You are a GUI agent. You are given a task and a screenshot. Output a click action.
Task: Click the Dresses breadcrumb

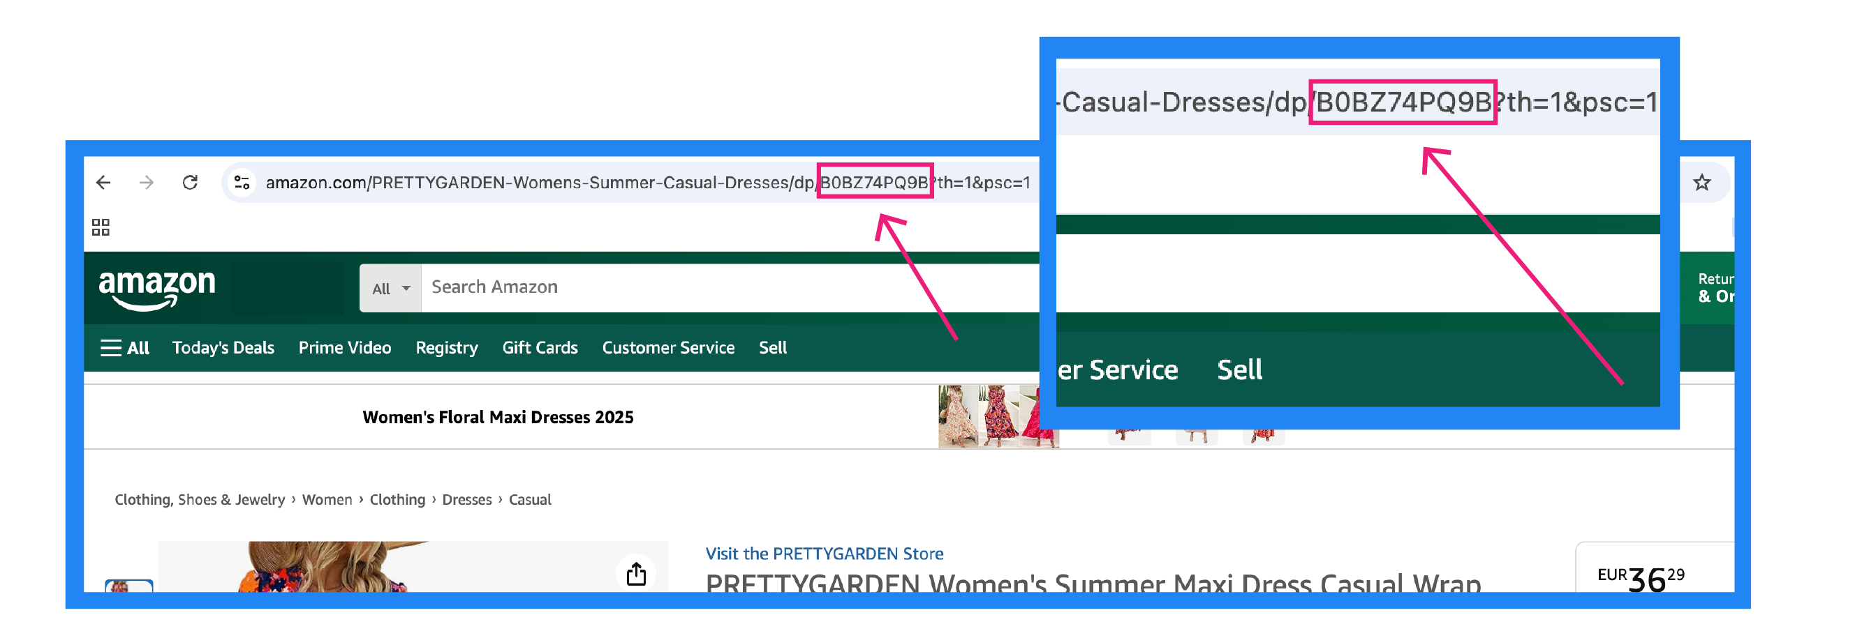pyautogui.click(x=466, y=500)
